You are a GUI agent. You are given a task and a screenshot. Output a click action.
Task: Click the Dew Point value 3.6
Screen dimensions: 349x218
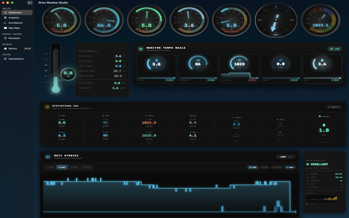118,56
